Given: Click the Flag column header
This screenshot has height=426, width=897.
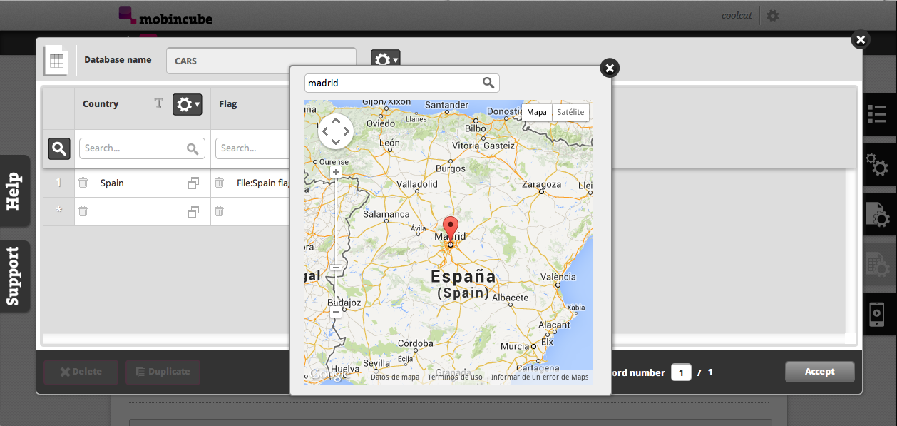Looking at the screenshot, I should point(228,104).
